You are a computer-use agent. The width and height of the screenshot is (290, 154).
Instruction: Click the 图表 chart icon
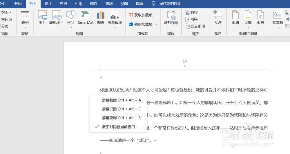point(101,15)
